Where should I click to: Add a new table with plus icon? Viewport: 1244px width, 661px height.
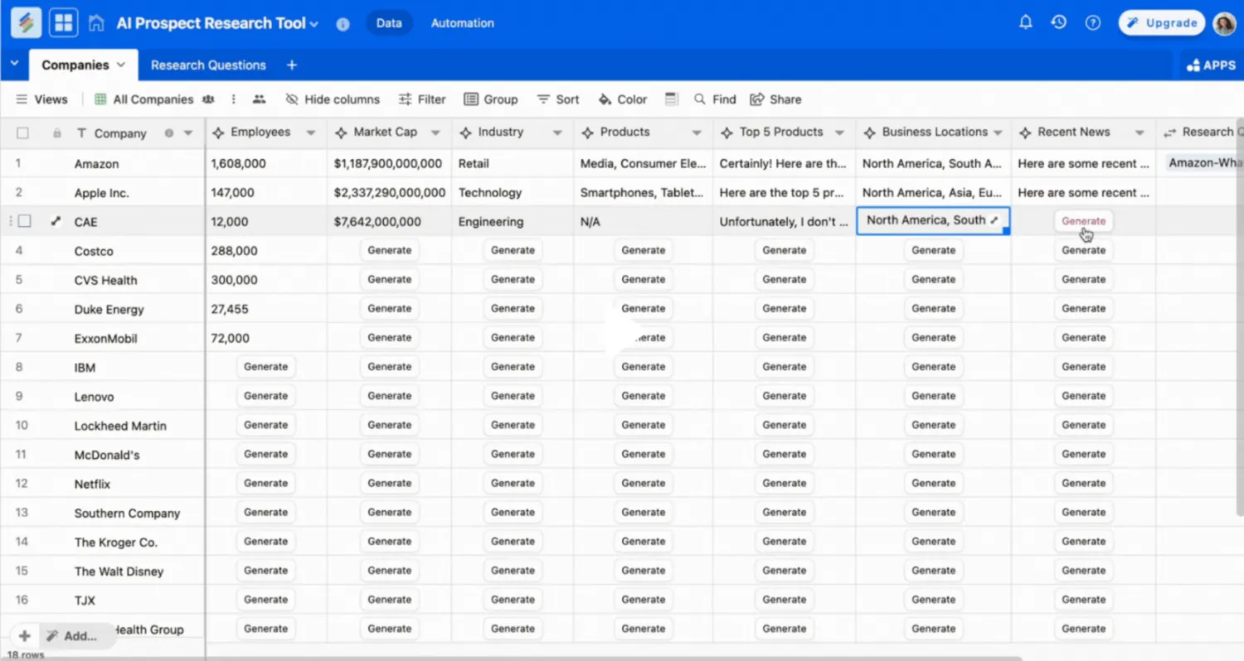(x=291, y=65)
